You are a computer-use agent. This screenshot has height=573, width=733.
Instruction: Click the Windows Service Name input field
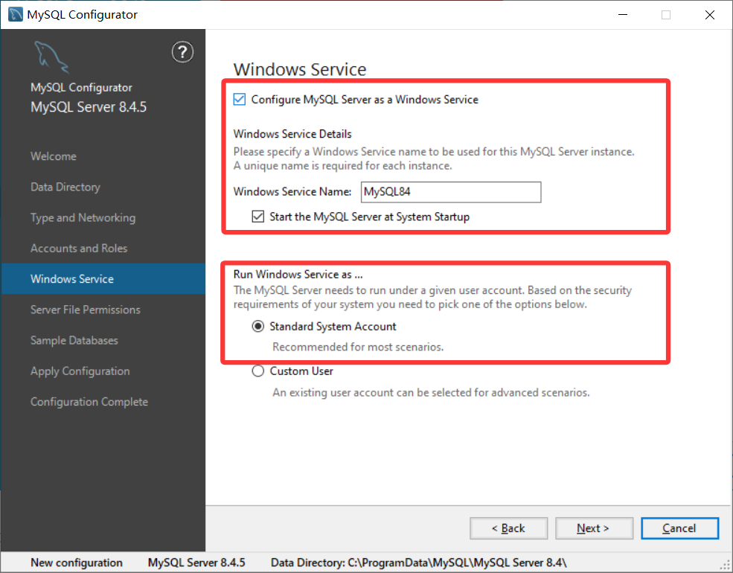[x=451, y=192]
